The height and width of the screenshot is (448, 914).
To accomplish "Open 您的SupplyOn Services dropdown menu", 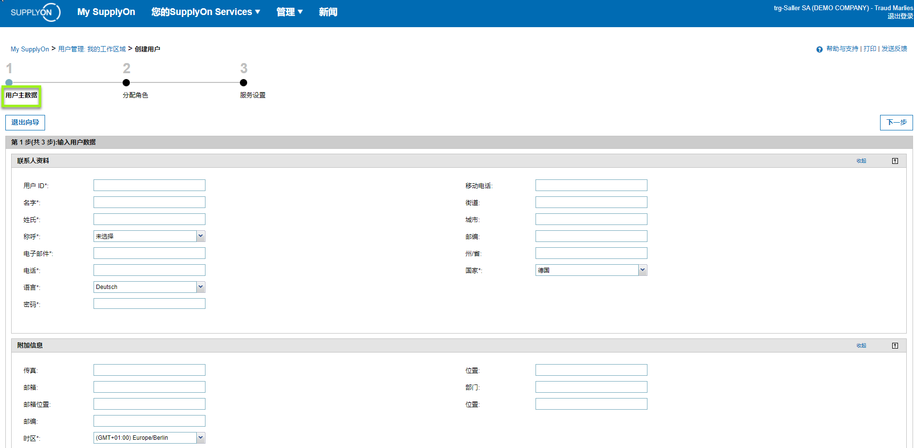I will pos(205,12).
